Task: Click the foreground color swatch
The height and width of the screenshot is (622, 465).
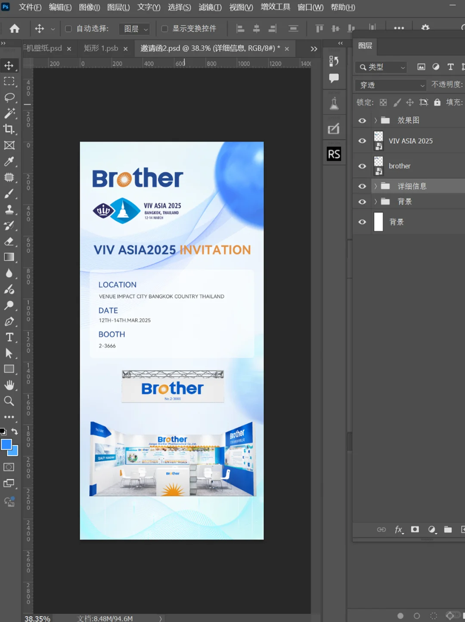Action: (6, 444)
